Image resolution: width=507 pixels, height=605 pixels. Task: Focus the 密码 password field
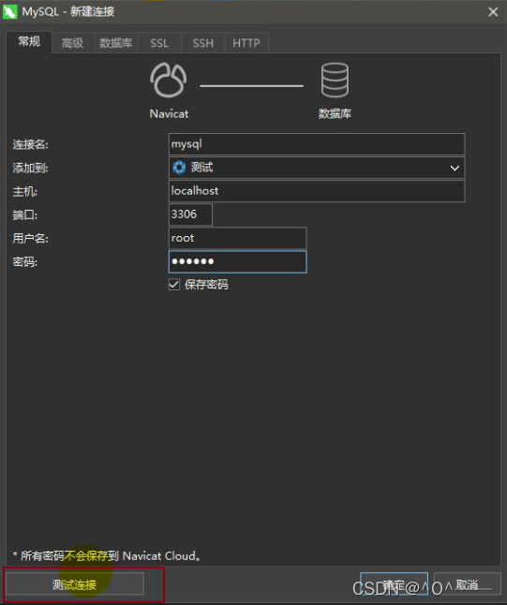pos(237,261)
